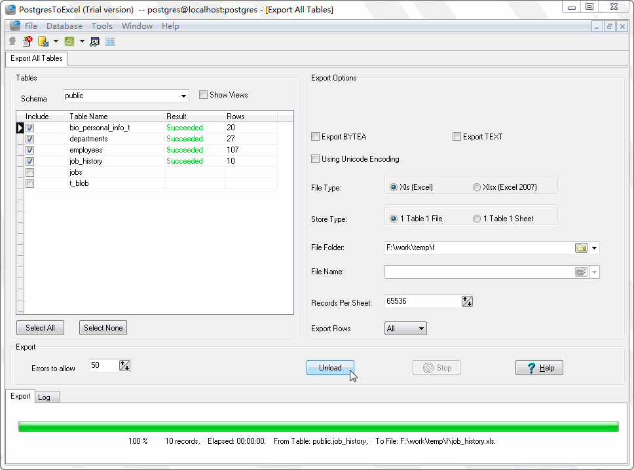Uncheck include for bio_personal_info_t

tap(30, 128)
